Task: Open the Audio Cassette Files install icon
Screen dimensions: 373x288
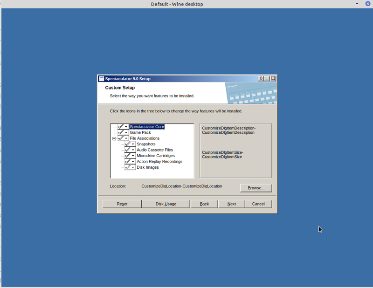Action: tap(130, 150)
